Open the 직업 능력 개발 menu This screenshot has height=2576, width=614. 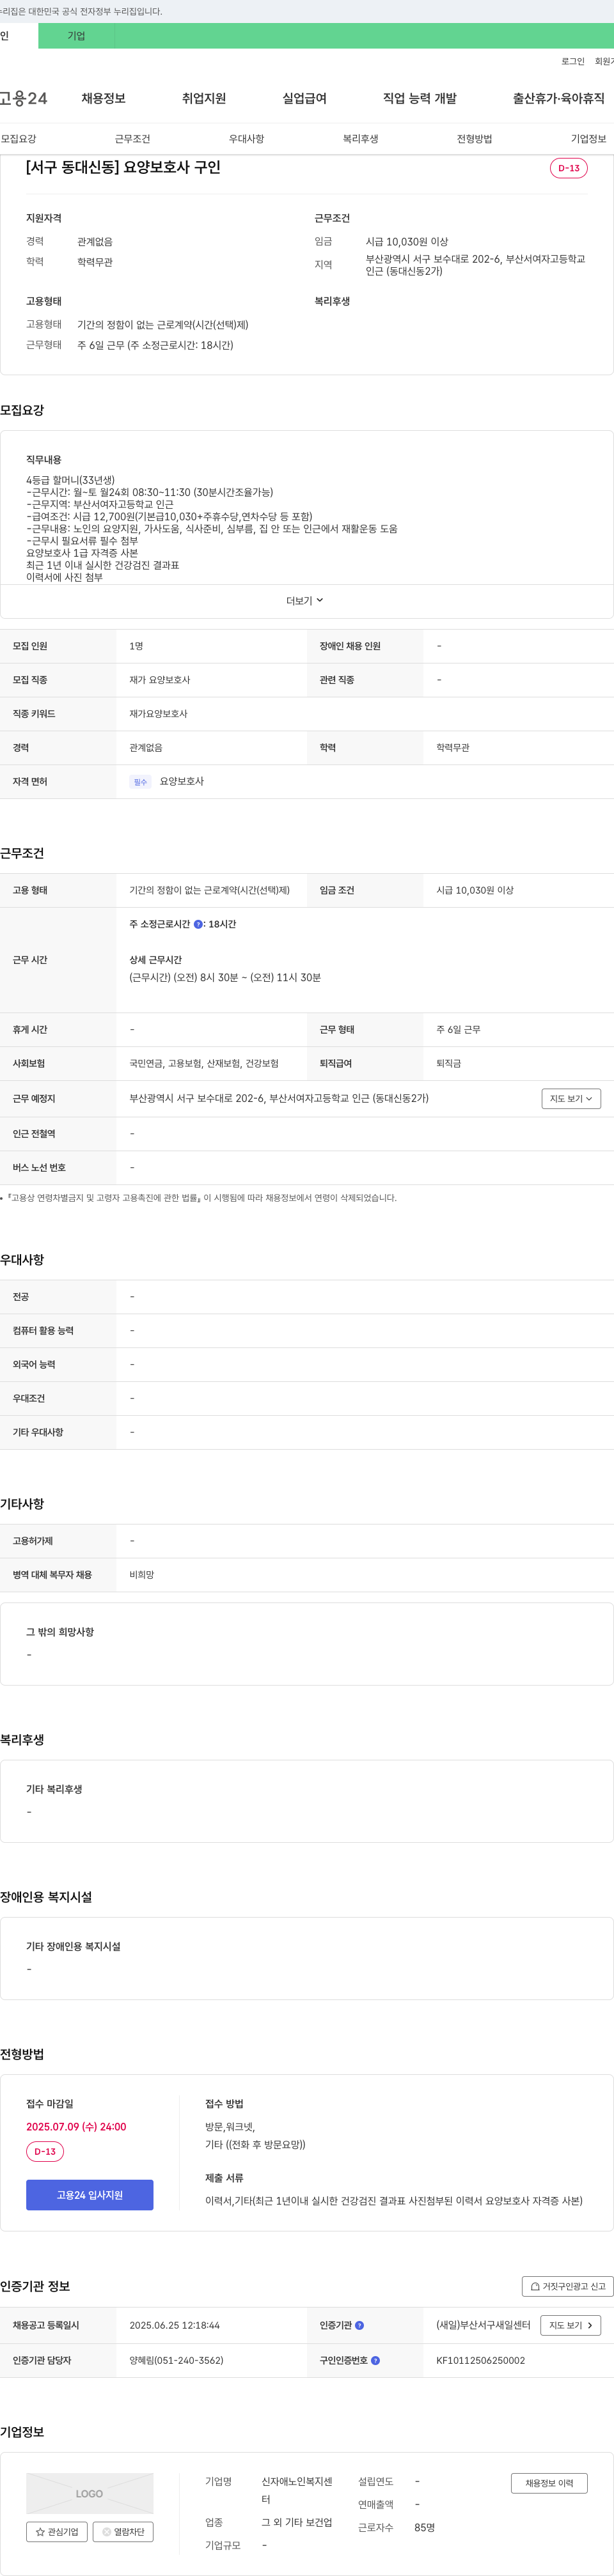coord(420,98)
